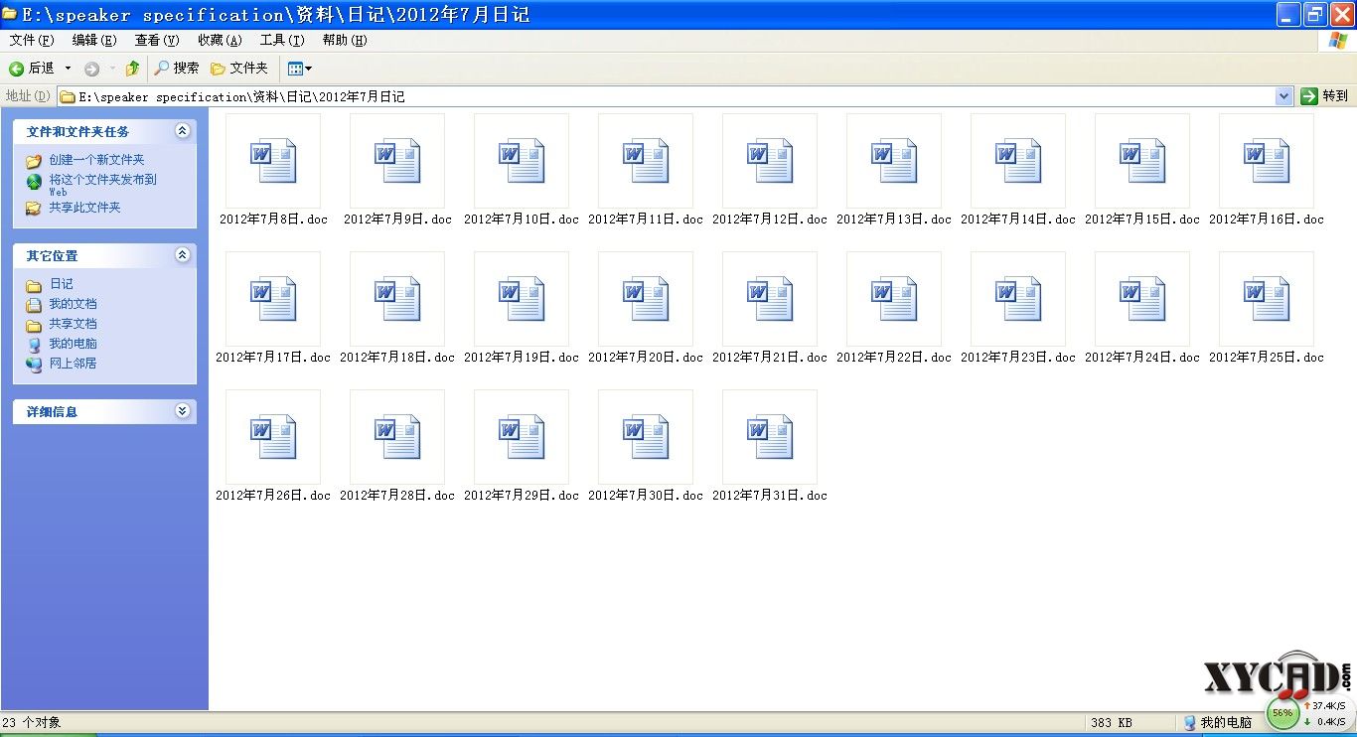Click the 后退 back button
This screenshot has width=1357, height=737.
coord(32,69)
